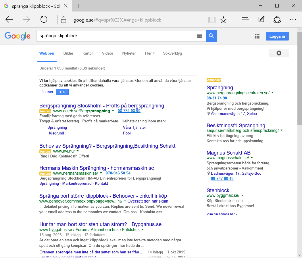Expand arrow next to sequr.se URL
Viewport: 302px width, 258px height.
(282, 130)
